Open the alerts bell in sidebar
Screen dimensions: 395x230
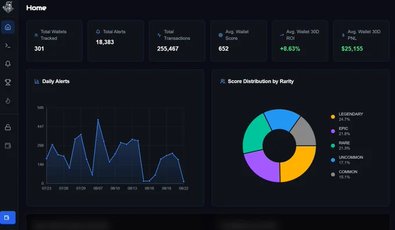click(8, 64)
